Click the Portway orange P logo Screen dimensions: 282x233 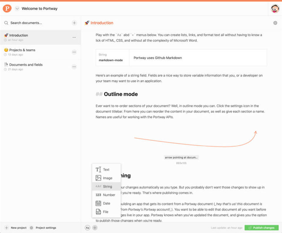7,9
